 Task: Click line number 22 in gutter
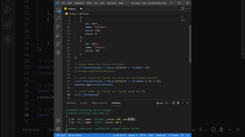69,68
